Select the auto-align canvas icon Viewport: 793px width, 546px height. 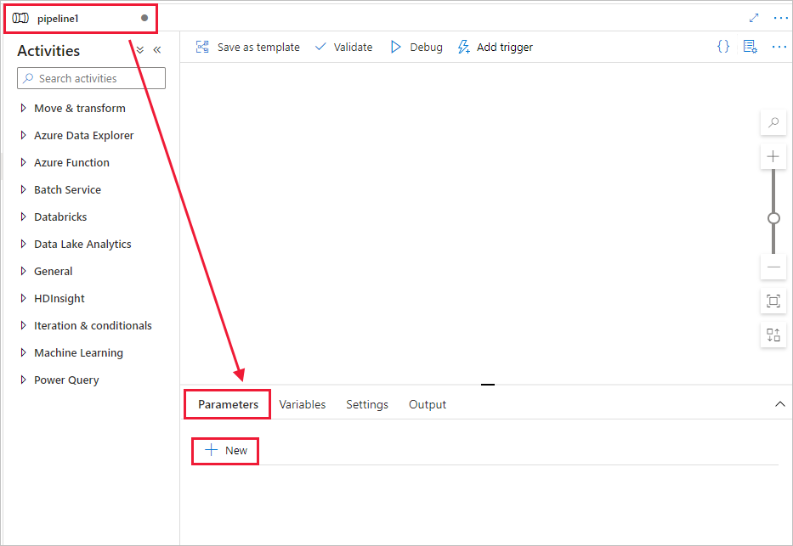[x=773, y=335]
